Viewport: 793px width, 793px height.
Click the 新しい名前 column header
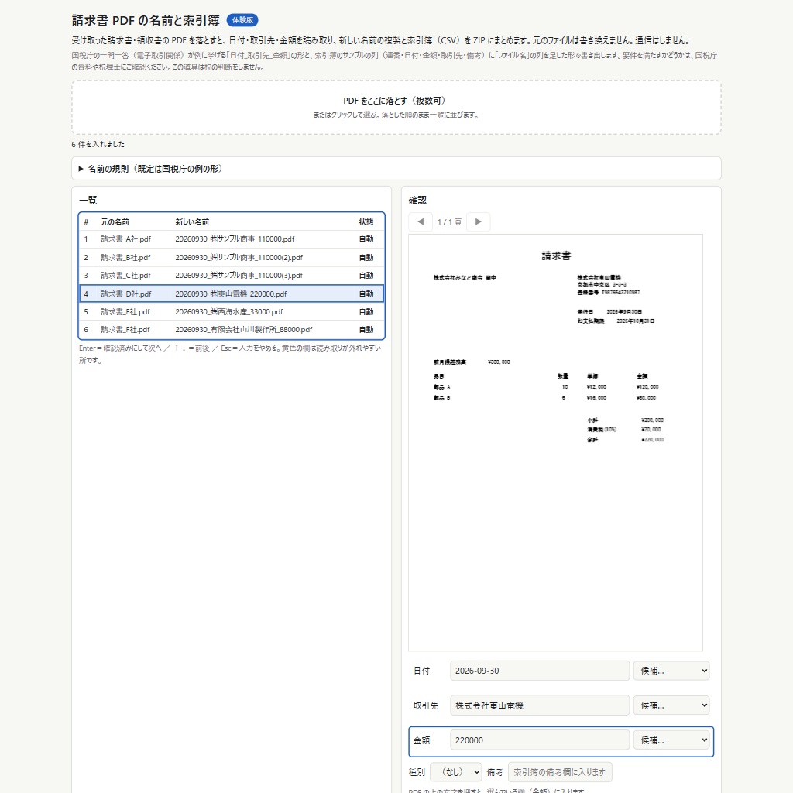point(192,222)
